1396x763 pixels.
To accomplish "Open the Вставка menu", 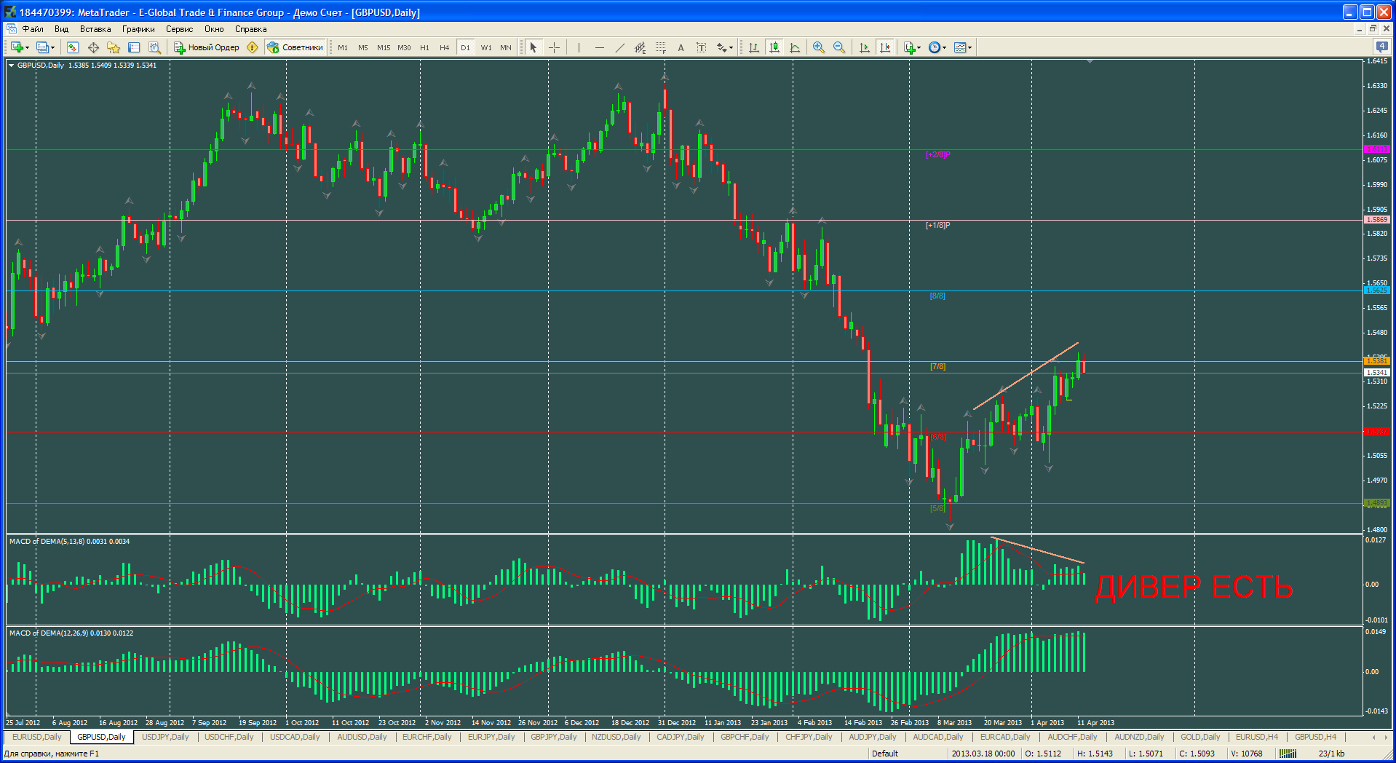I will pos(95,29).
